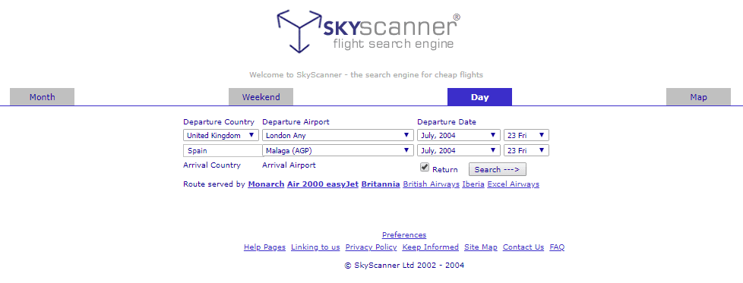The image size is (743, 283).
Task: Open the Linking to us link
Action: tap(315, 247)
